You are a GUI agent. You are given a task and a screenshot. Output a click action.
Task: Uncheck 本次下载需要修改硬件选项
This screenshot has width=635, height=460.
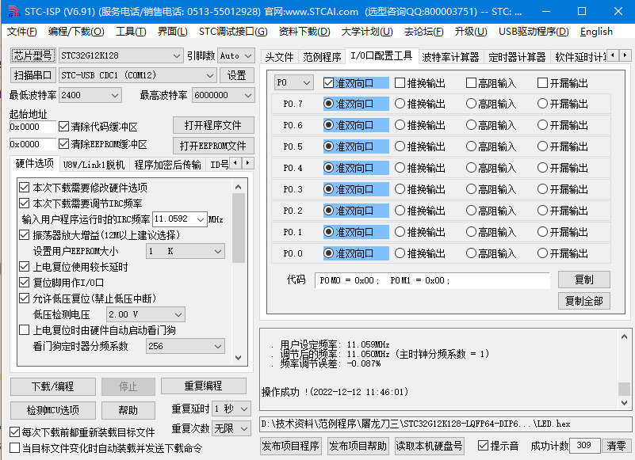83,188
